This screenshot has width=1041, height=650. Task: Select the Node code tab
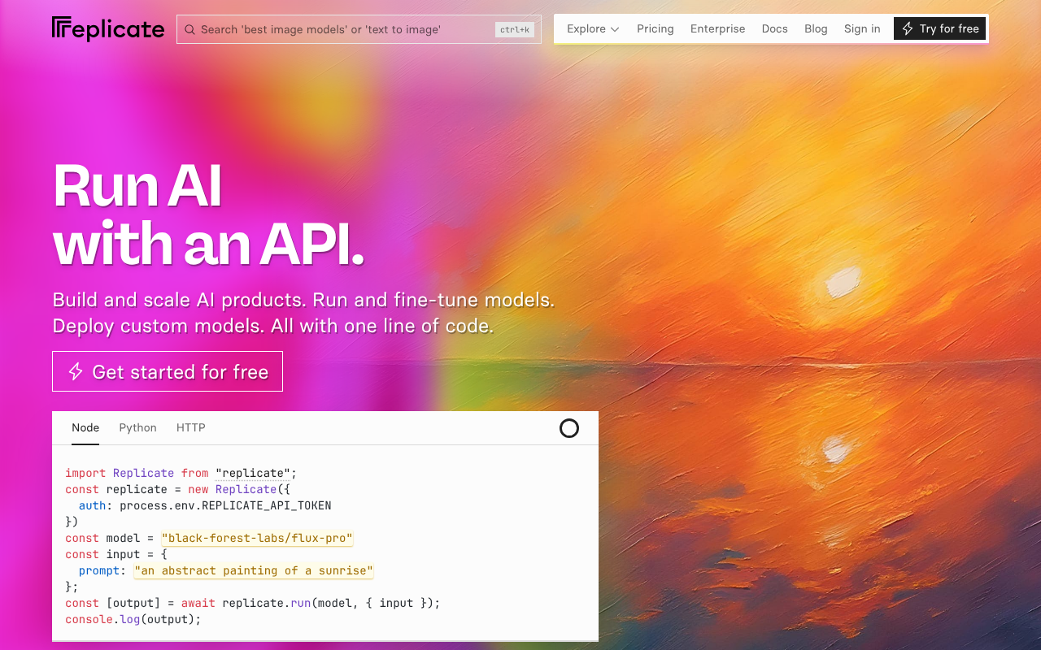[x=85, y=427]
